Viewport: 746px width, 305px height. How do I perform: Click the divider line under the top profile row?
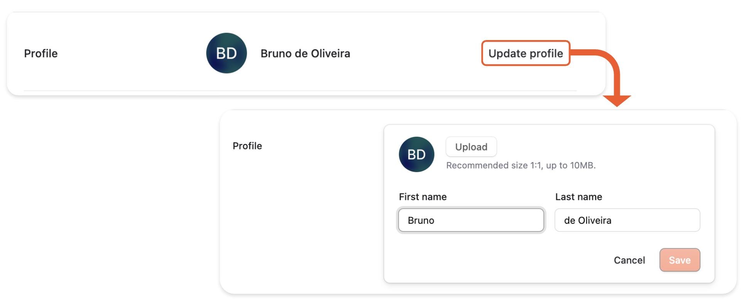pos(300,90)
